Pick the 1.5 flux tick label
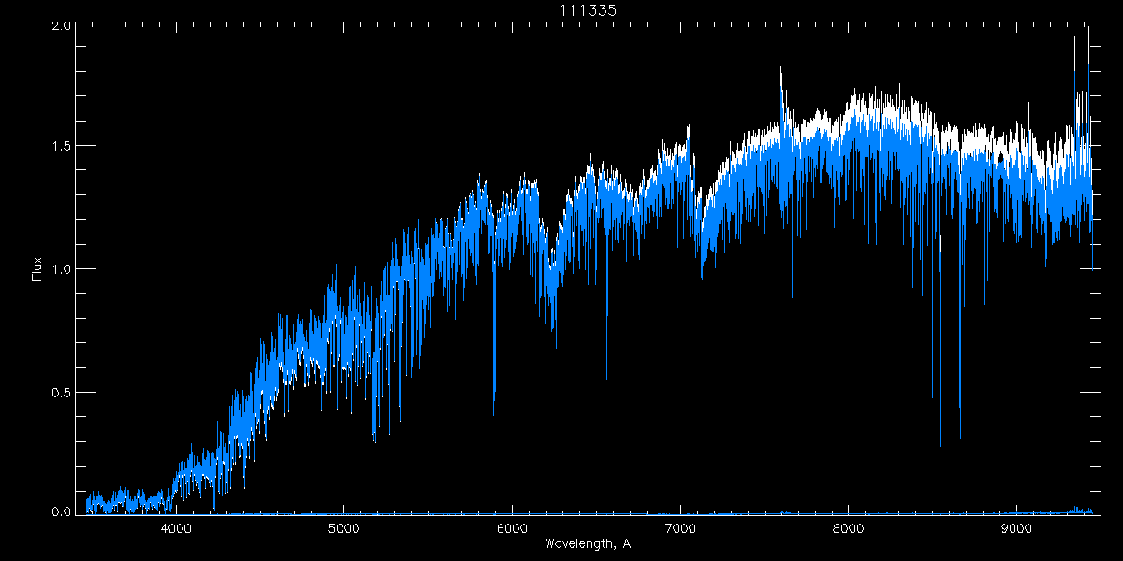 (x=62, y=147)
